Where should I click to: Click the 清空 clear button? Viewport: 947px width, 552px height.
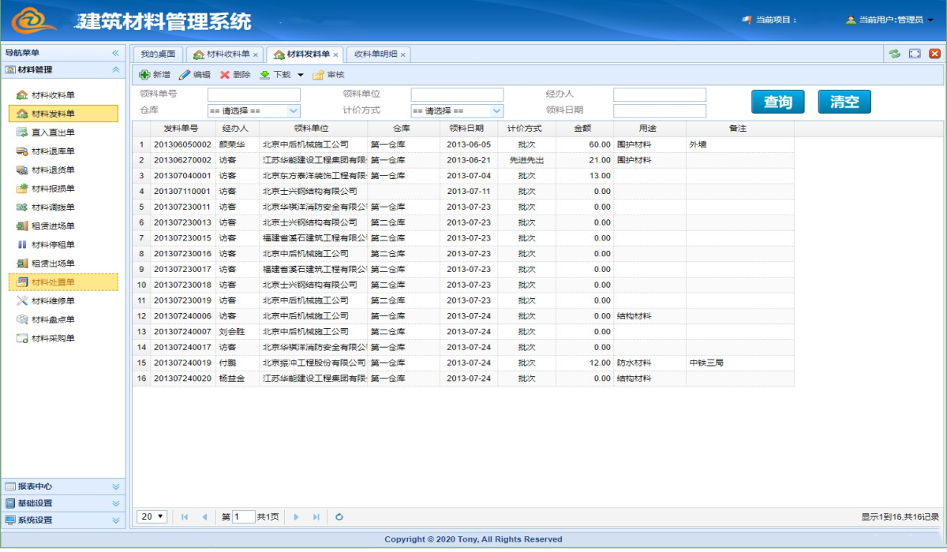pos(844,102)
